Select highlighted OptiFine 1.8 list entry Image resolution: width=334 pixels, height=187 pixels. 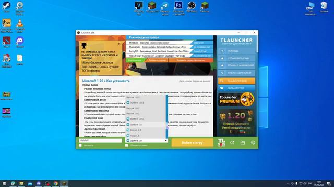[146, 125]
